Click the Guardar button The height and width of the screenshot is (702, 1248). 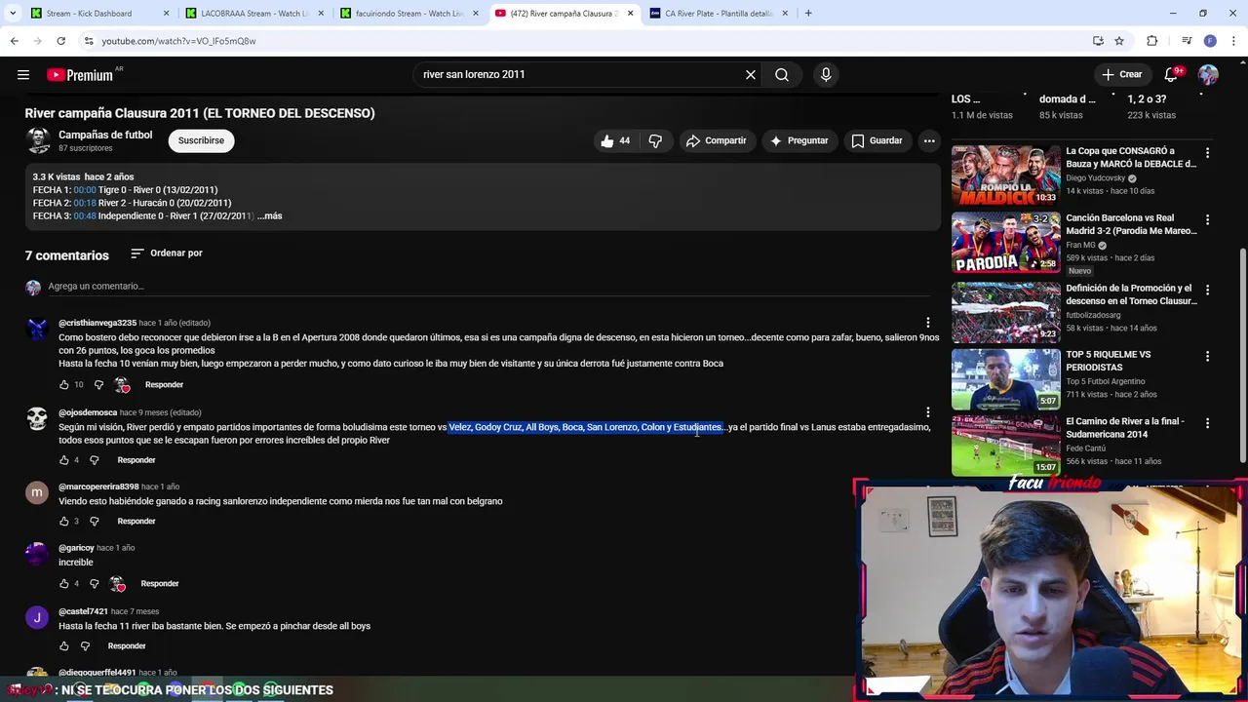pos(877,140)
